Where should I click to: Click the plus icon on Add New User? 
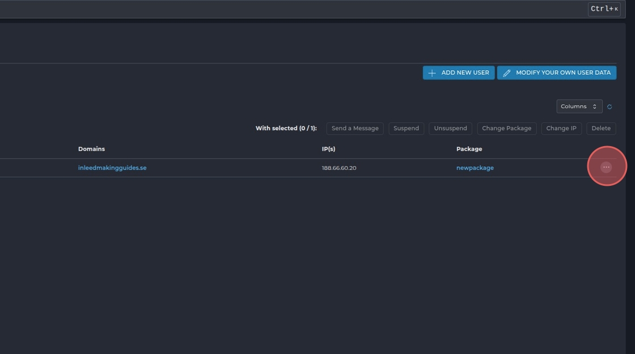tap(432, 73)
